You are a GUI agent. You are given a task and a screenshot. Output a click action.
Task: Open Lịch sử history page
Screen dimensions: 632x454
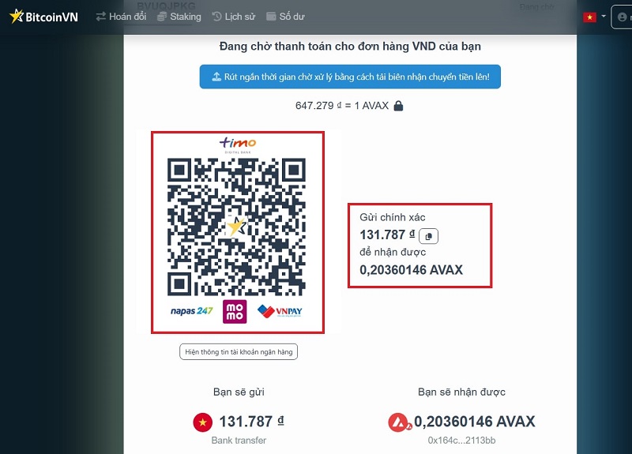pyautogui.click(x=233, y=17)
